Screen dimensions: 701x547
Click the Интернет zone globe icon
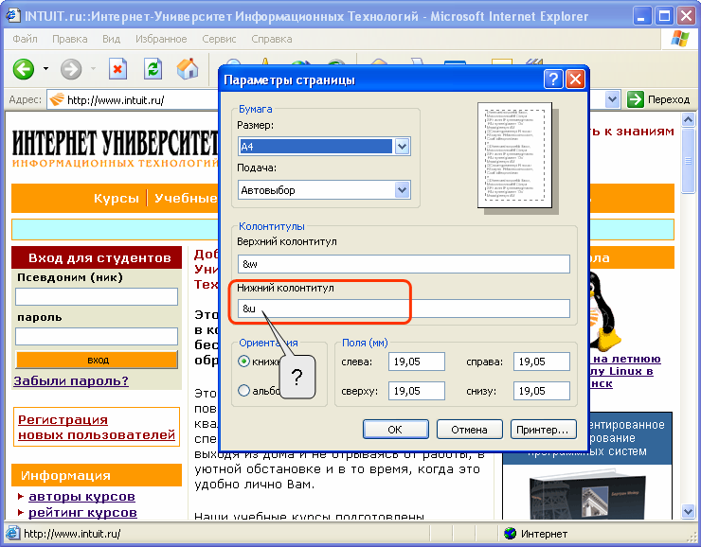tap(510, 533)
